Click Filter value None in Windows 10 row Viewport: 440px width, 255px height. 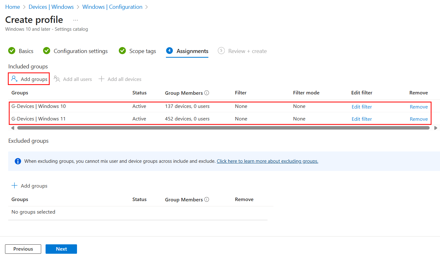241,106
